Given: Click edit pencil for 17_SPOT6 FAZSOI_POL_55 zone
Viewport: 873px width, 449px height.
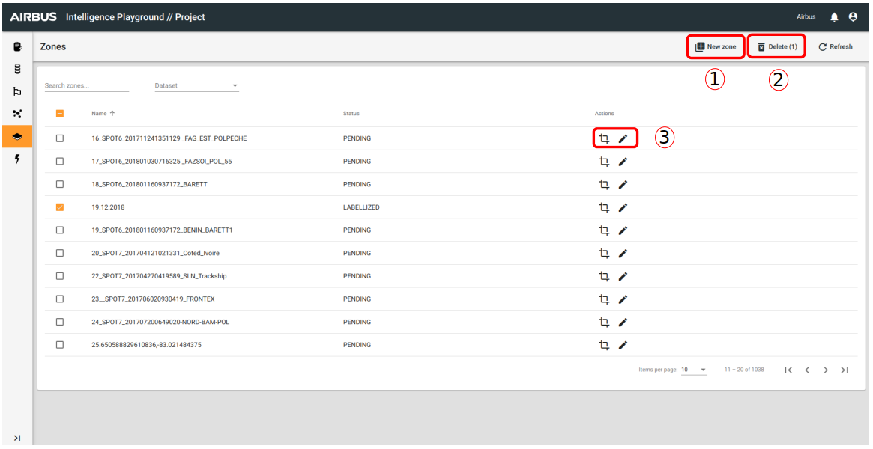Looking at the screenshot, I should [623, 162].
